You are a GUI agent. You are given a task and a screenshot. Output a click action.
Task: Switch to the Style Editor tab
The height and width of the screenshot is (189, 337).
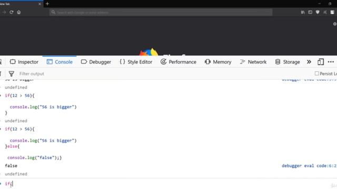click(136, 62)
